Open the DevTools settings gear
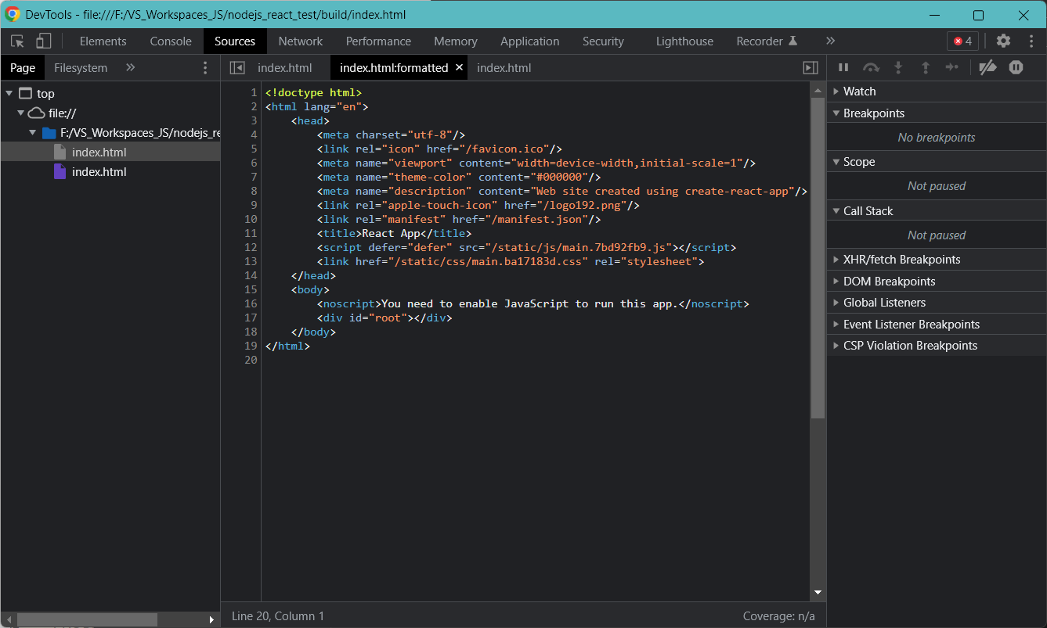Image resolution: width=1047 pixels, height=628 pixels. pyautogui.click(x=1003, y=41)
